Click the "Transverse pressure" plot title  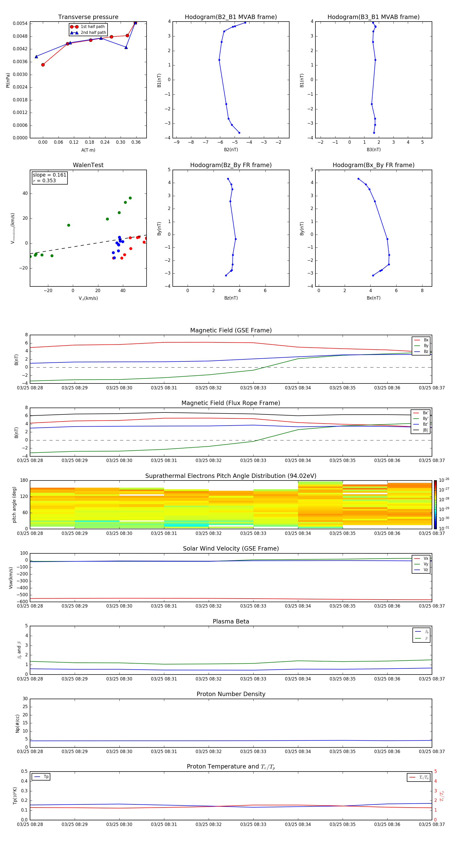pyautogui.click(x=88, y=17)
